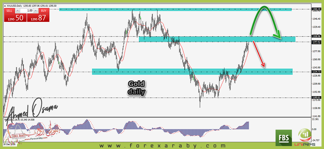Click the SELL button
The width and height of the screenshot is (324, 149).
[x=9, y=10]
